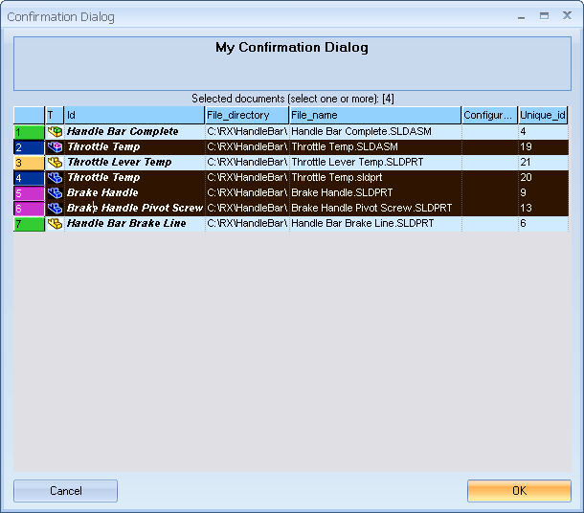The image size is (584, 513).
Task: Click assembly icon beside Throttle Temp row 2
Action: coord(55,147)
